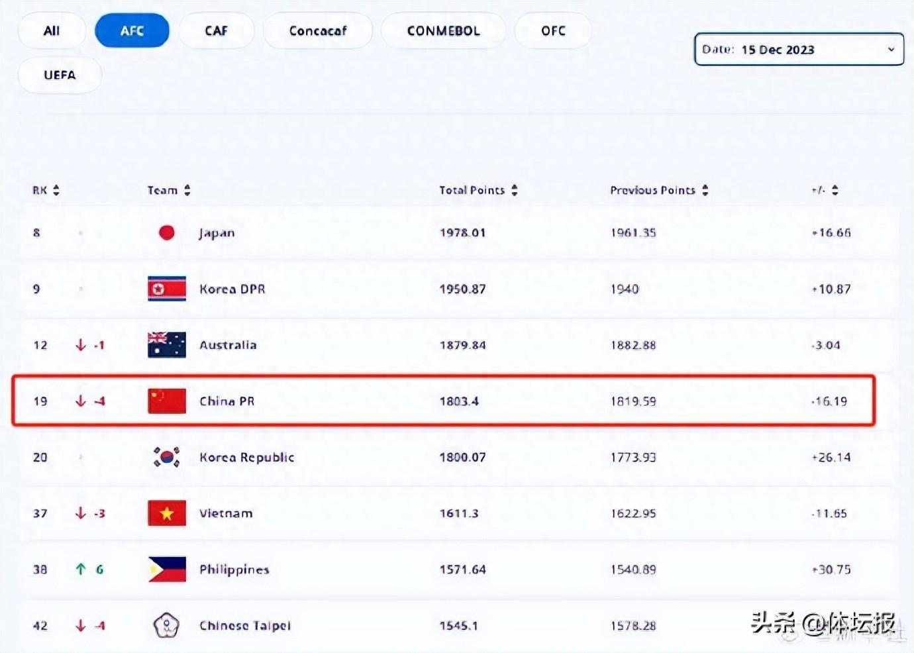The image size is (914, 653).
Task: Open the Philippines team page
Action: point(234,570)
